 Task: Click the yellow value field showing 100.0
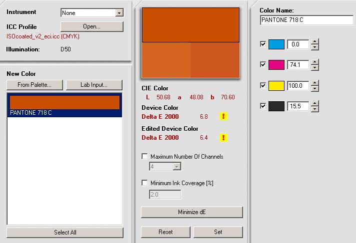[x=298, y=86]
